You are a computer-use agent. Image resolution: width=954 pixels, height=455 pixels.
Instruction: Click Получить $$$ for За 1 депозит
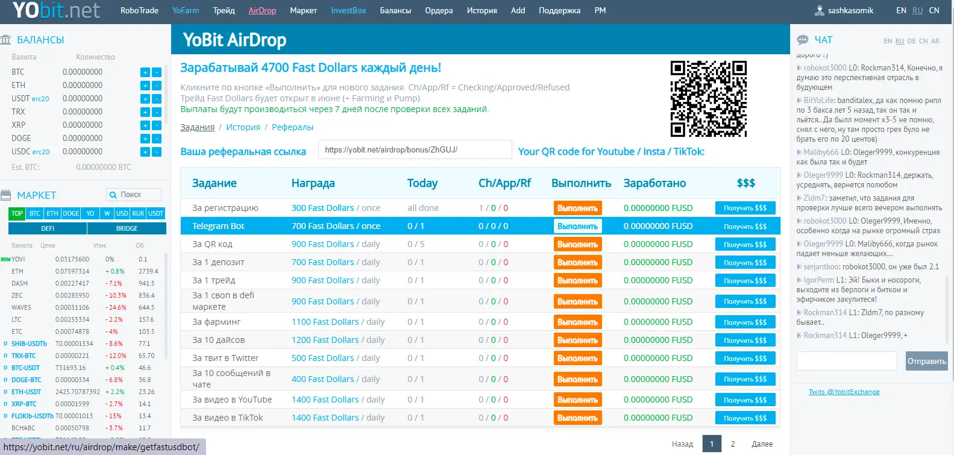745,262
